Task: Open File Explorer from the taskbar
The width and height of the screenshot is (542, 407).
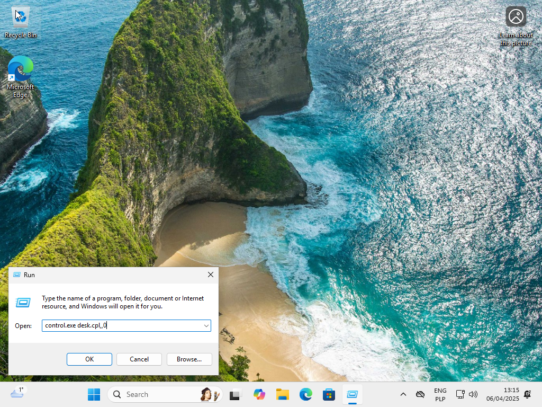Action: (282, 394)
